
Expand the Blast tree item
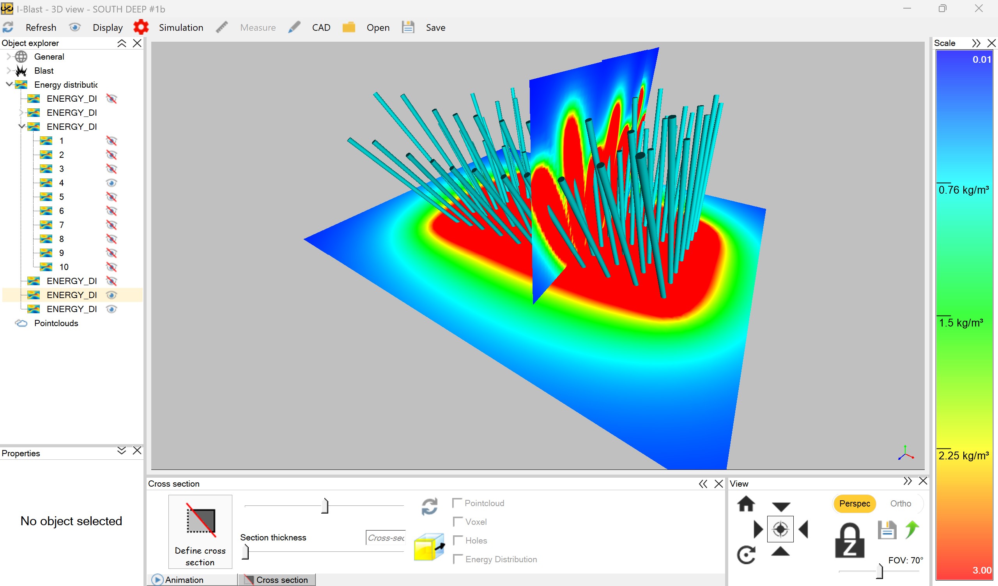[9, 71]
